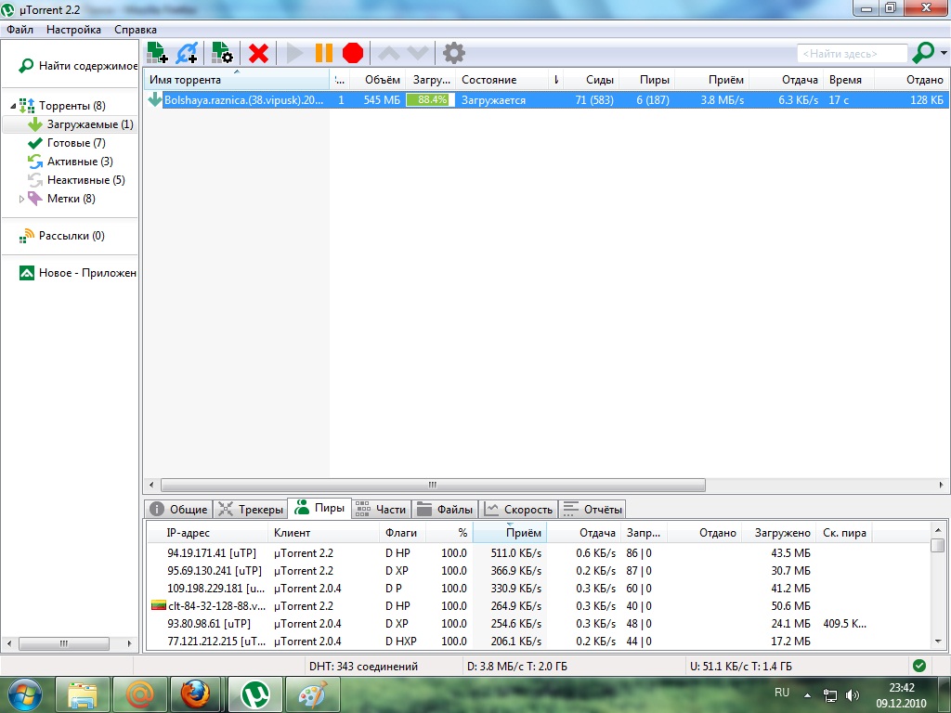The image size is (951, 713).
Task: Click the Add Torrent toolbar icon
Action: 157,53
